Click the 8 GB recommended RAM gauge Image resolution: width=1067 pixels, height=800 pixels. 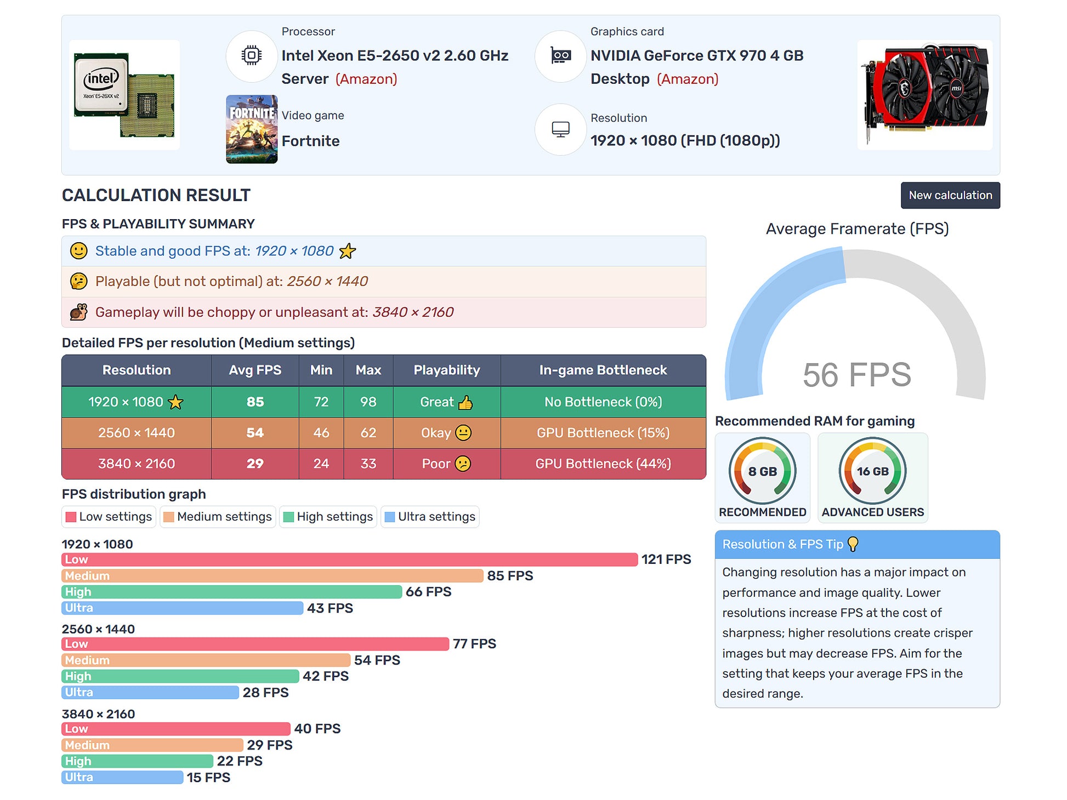(762, 472)
